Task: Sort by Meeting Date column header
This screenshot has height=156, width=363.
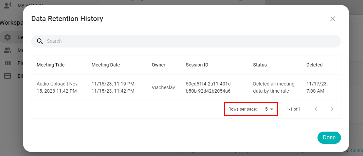Action: point(106,65)
